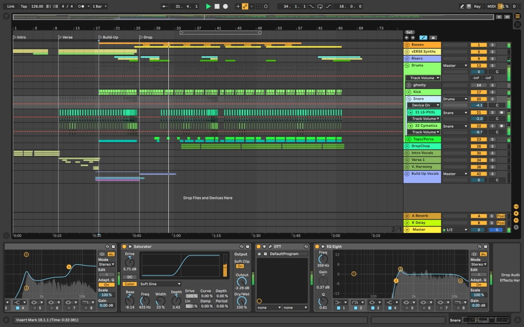Toggle Saturator Soft Clip On
The width and height of the screenshot is (524, 327).
240,266
